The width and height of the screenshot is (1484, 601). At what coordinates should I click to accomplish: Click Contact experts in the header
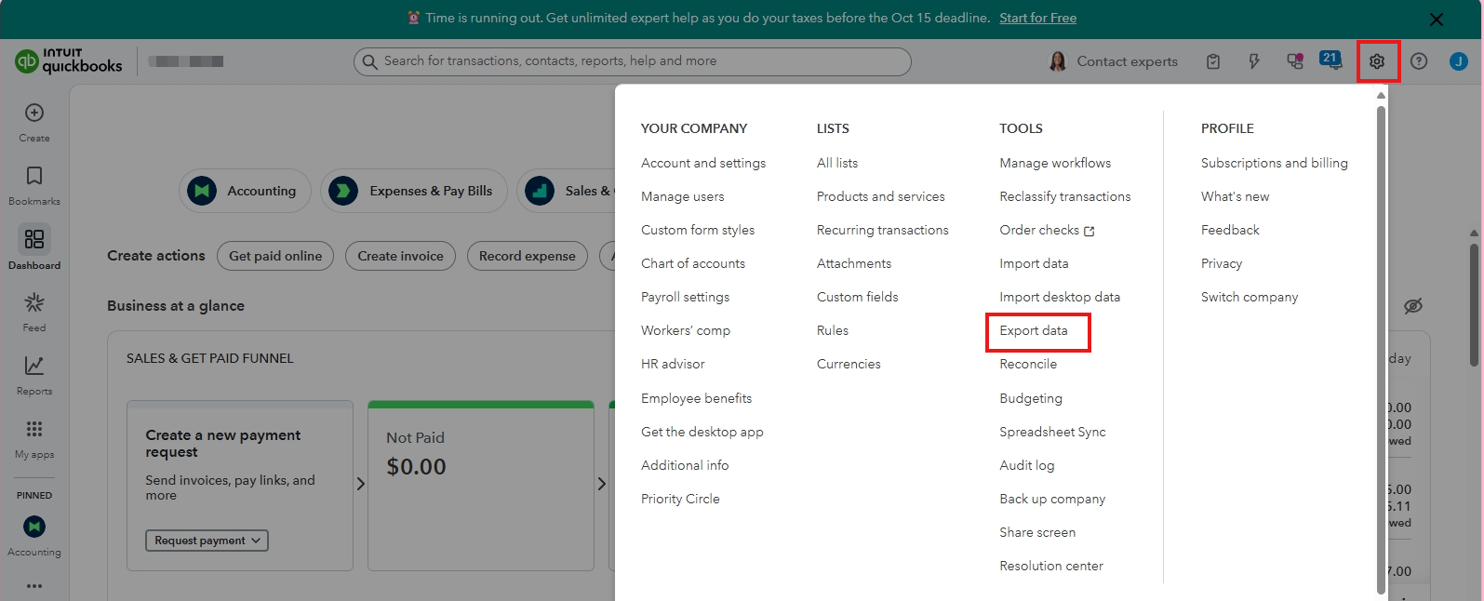[1113, 61]
